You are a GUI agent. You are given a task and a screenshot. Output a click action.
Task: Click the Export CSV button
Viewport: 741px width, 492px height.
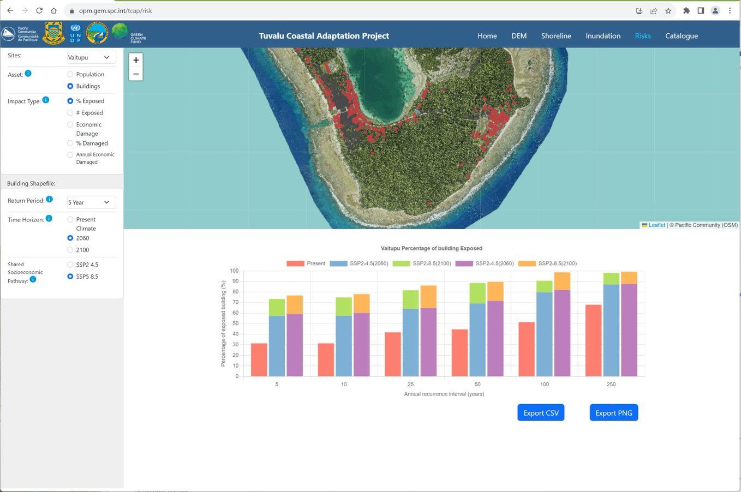[541, 413]
